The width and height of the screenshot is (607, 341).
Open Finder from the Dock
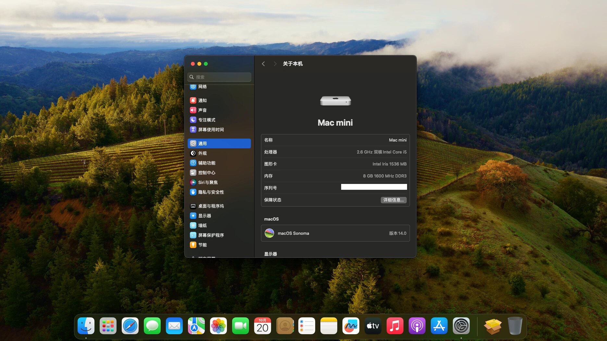(x=86, y=326)
